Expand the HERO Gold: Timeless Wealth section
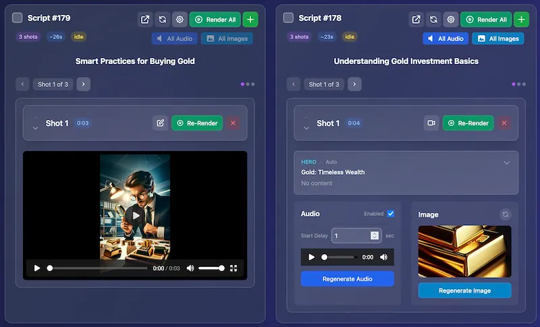540x327 pixels. 507,162
